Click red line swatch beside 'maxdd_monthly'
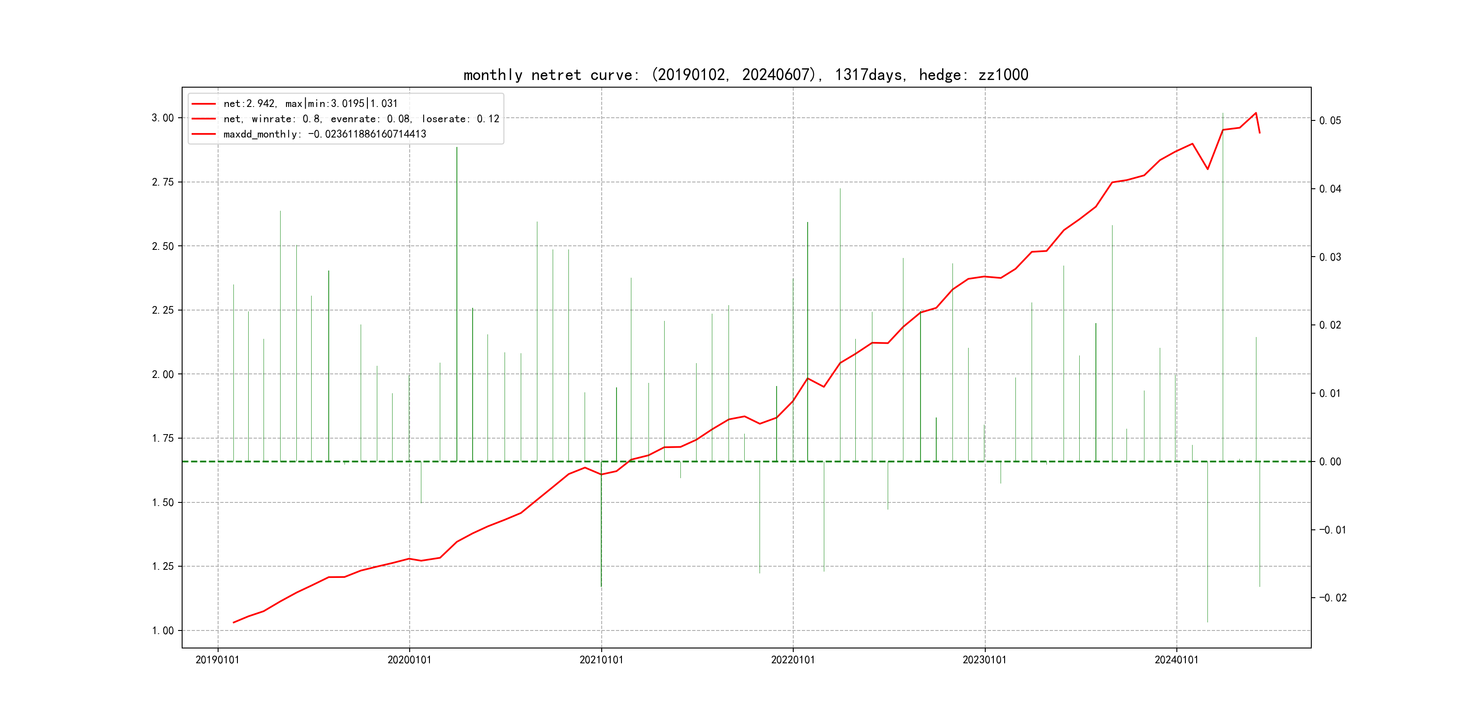This screenshot has width=1457, height=728. (x=204, y=134)
